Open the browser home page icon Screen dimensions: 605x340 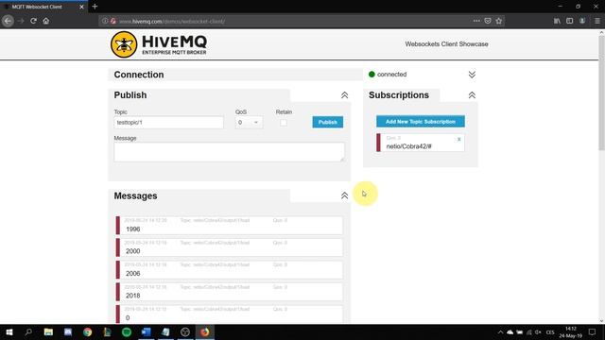tap(46, 21)
